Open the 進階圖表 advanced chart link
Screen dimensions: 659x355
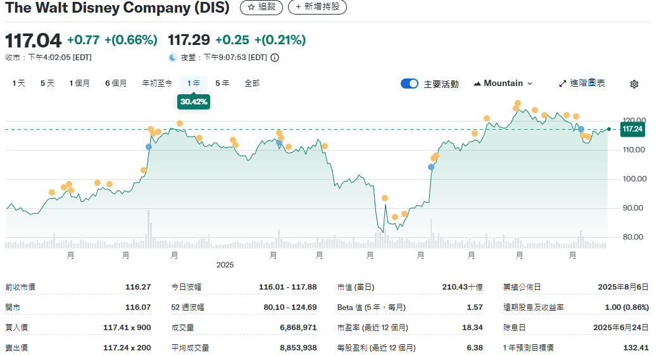click(582, 83)
